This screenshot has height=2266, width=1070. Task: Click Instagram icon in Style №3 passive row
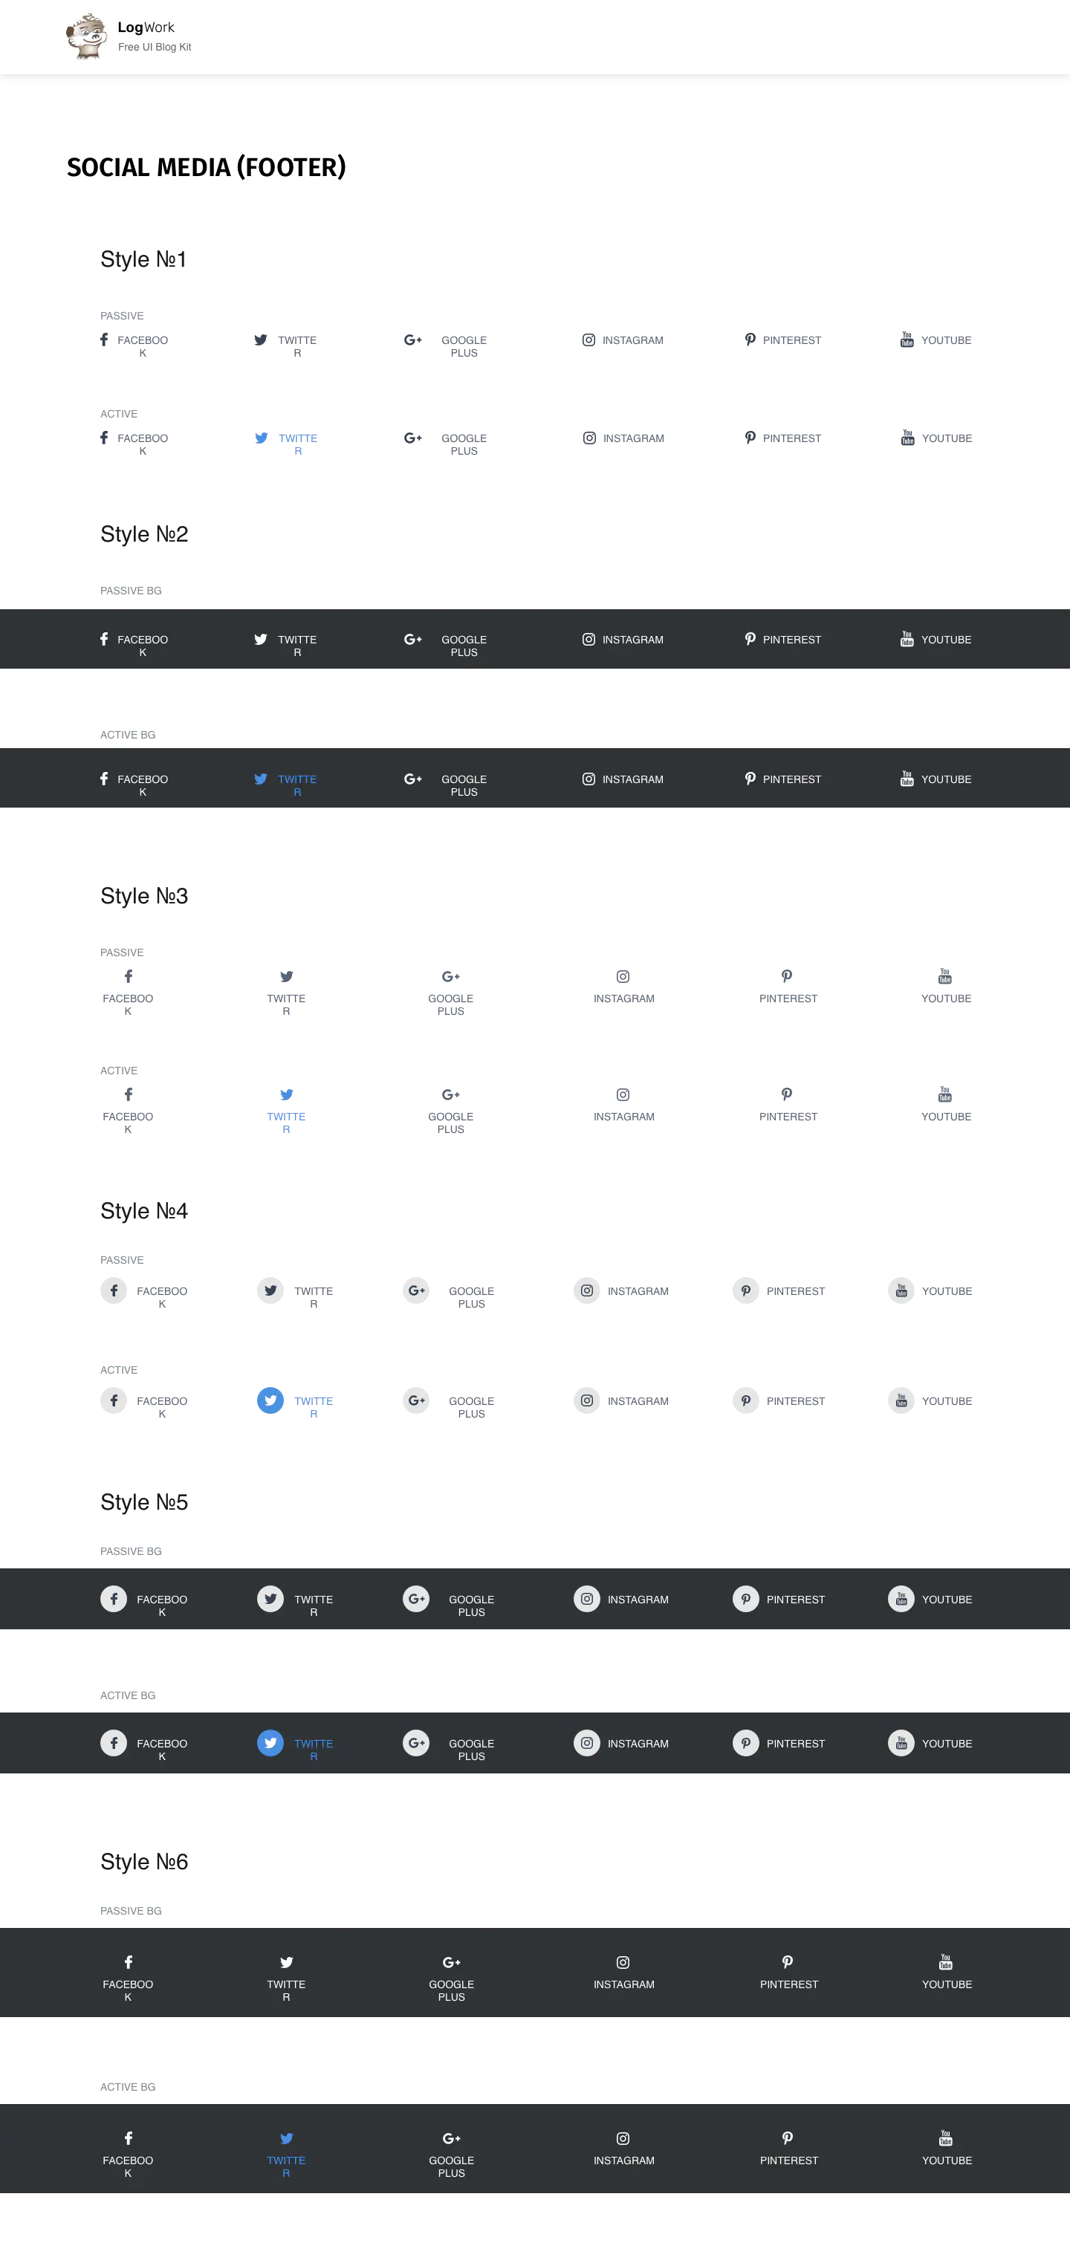[x=623, y=976]
